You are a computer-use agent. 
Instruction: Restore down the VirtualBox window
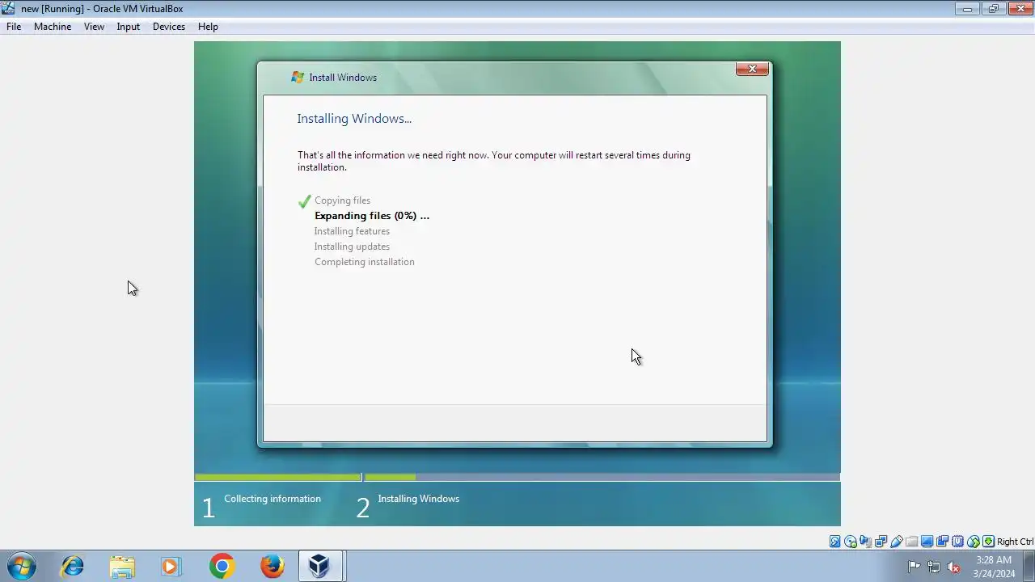click(x=993, y=9)
